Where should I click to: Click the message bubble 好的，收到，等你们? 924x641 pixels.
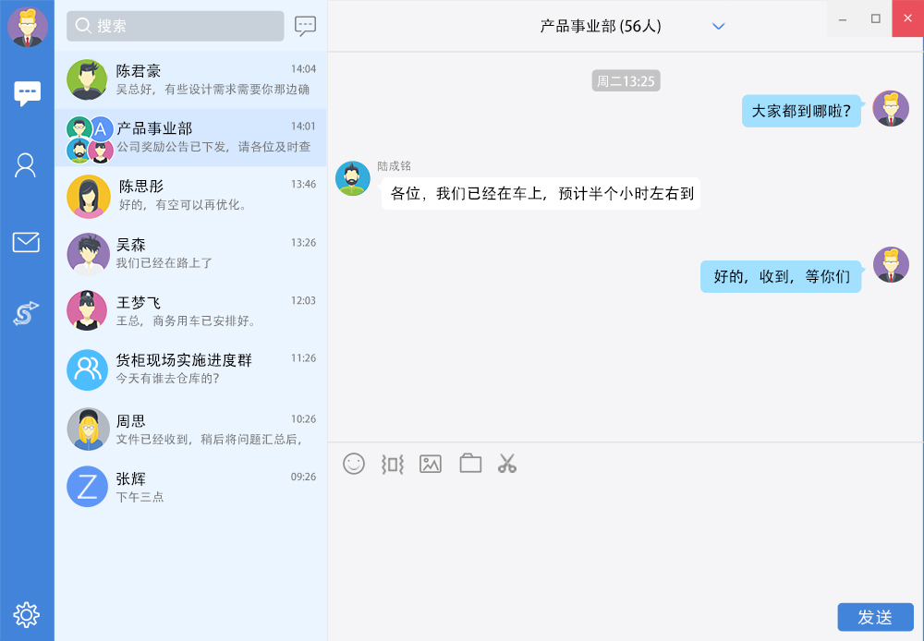pos(781,276)
